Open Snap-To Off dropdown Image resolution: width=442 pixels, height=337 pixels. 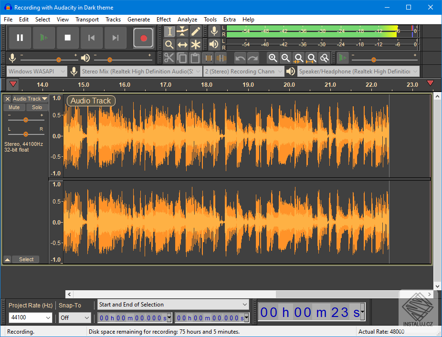coord(75,317)
